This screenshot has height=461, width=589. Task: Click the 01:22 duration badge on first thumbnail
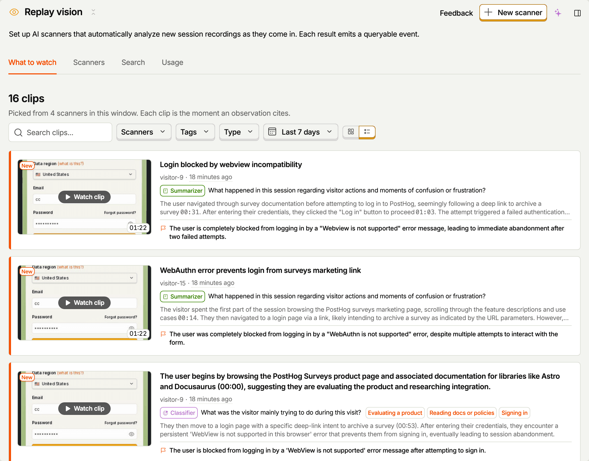pos(138,228)
